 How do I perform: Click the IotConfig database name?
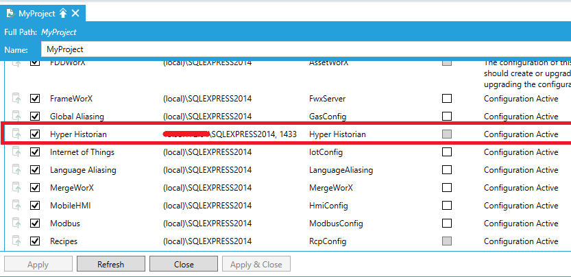326,152
